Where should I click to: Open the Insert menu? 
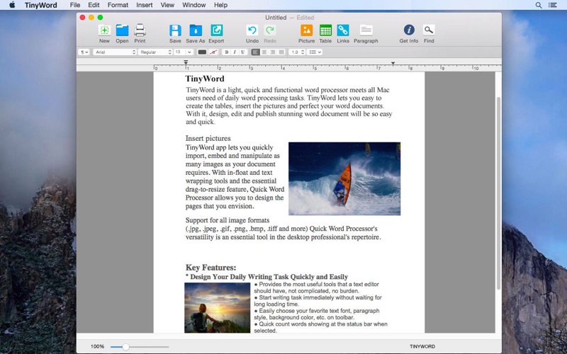point(145,5)
